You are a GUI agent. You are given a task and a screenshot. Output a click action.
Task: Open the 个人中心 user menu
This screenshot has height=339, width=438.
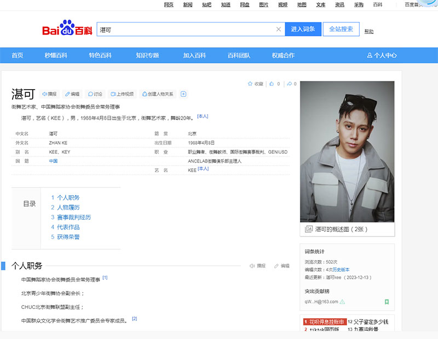pyautogui.click(x=382, y=55)
